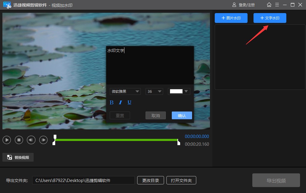Expand the watermark color dropdown arrow
Image resolution: width=306 pixels, height=193 pixels.
tap(186, 91)
